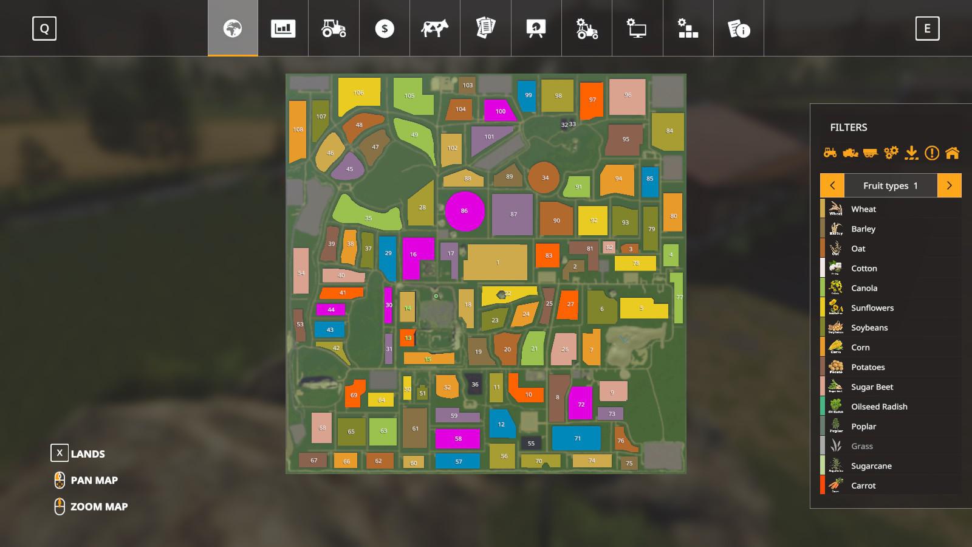Go to previous Fruit types filter page
Viewport: 972px width, 547px height.
(832, 185)
